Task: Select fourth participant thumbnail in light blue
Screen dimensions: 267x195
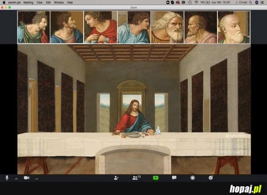Action: pyautogui.click(x=134, y=27)
